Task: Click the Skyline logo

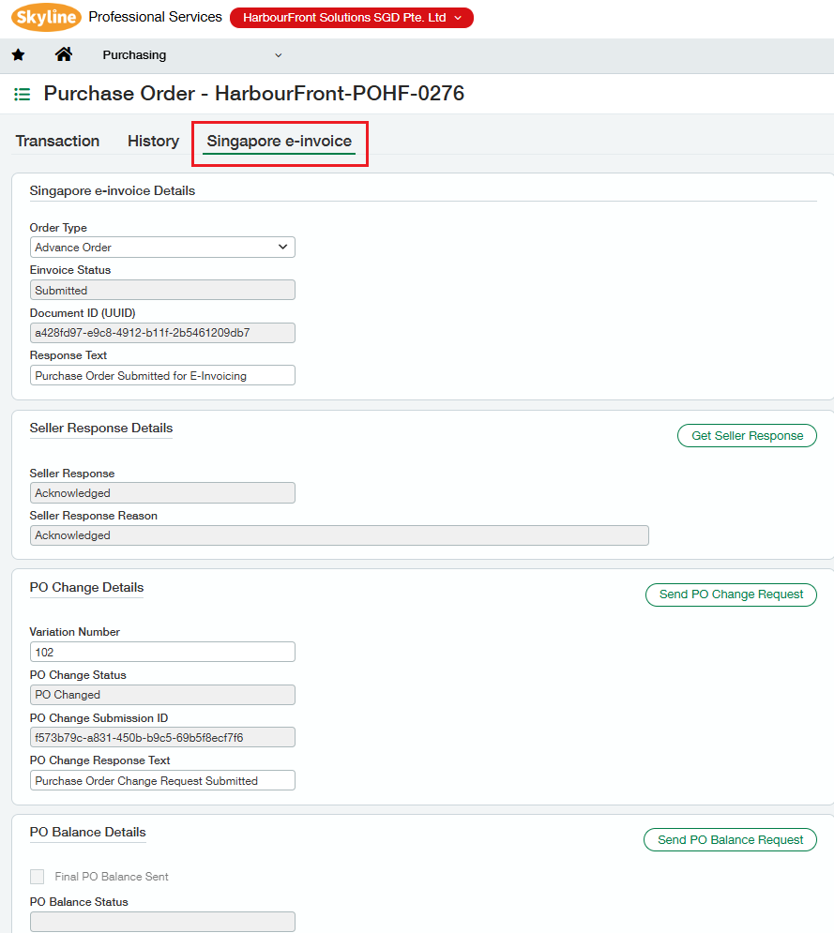Action: 46,17
